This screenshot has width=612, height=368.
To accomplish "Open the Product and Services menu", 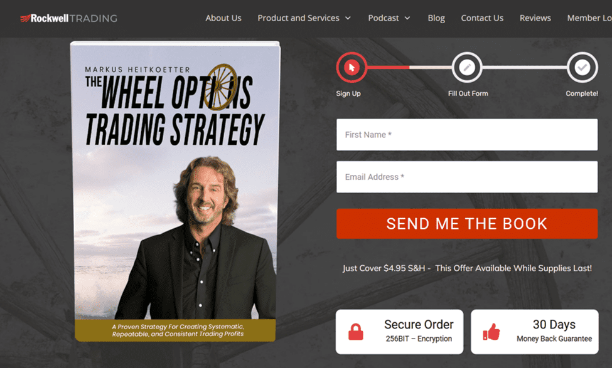I will tap(298, 18).
